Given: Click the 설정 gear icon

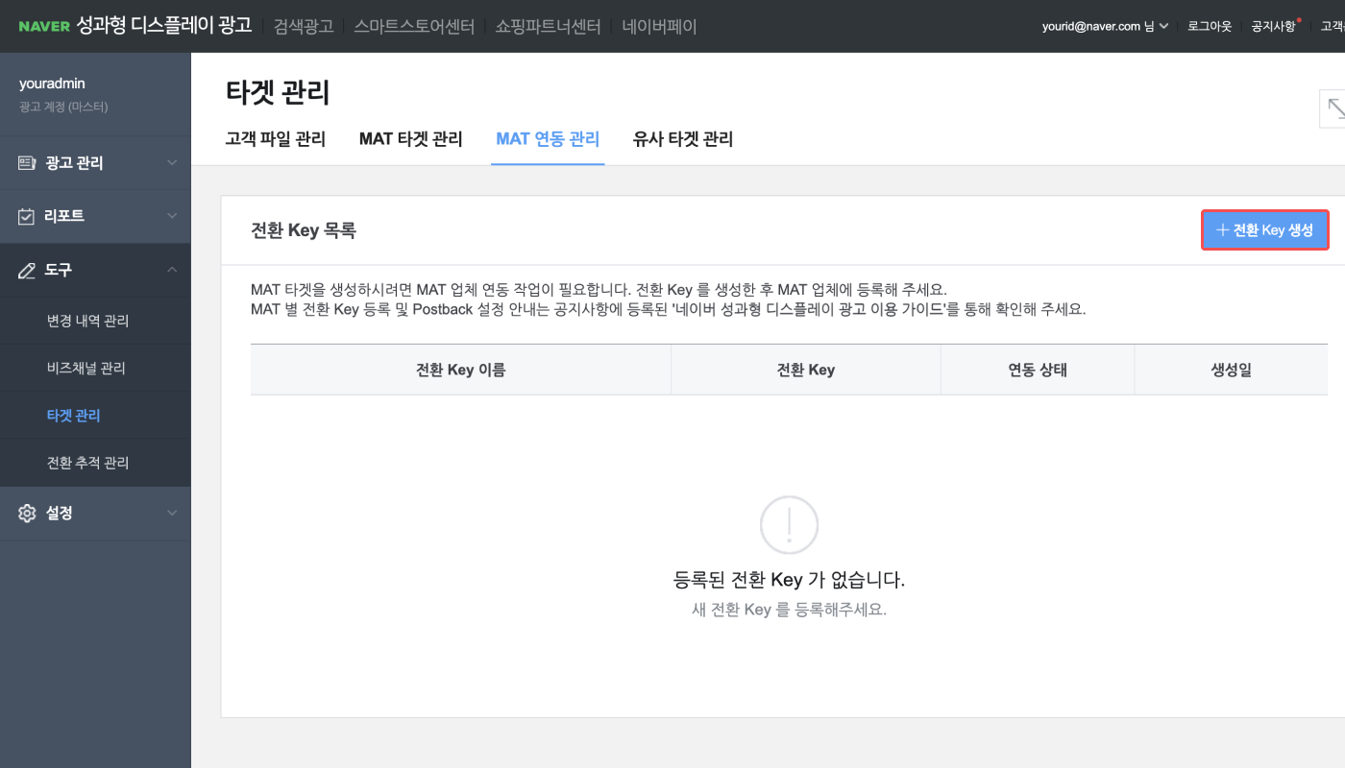Looking at the screenshot, I should click(27, 513).
